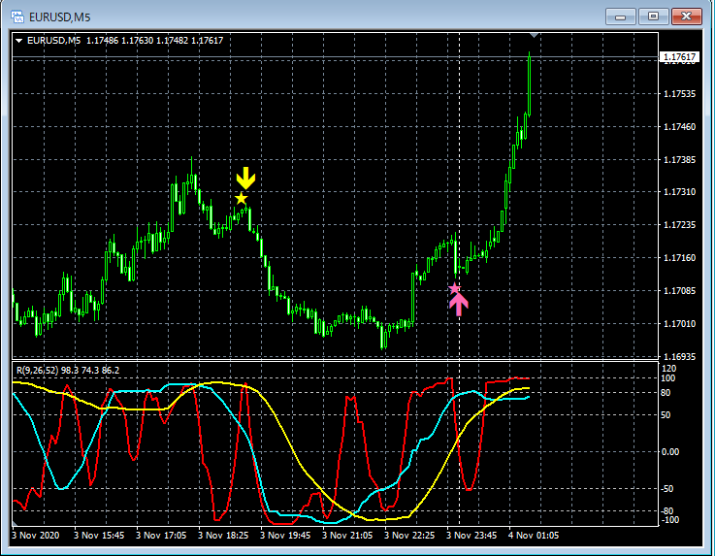The width and height of the screenshot is (715, 556).
Task: Click the indicator scale value -50
Action: click(x=666, y=489)
